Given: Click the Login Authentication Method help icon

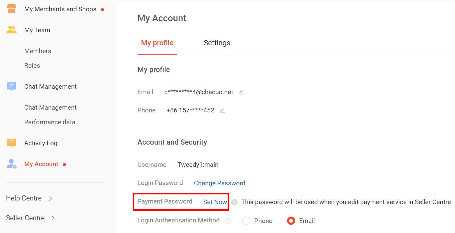Looking at the screenshot, I should pyautogui.click(x=228, y=221).
